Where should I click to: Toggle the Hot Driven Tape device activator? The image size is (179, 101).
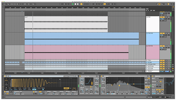[x=80, y=76]
